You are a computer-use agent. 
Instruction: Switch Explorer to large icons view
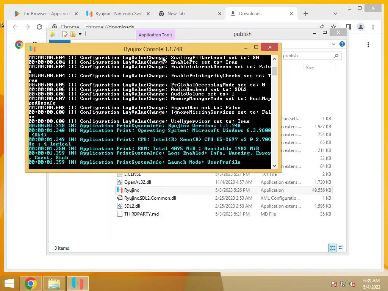click(341, 248)
